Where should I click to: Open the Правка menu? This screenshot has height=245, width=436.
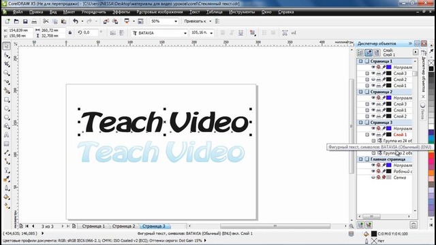click(x=36, y=12)
